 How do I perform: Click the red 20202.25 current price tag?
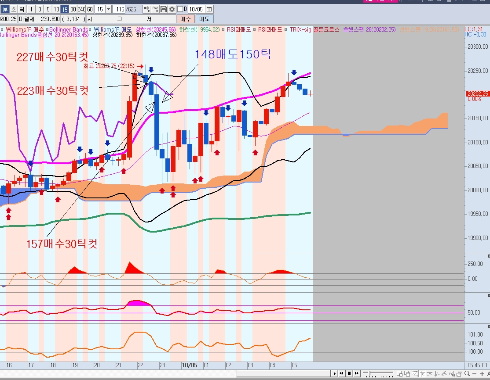tap(478, 93)
